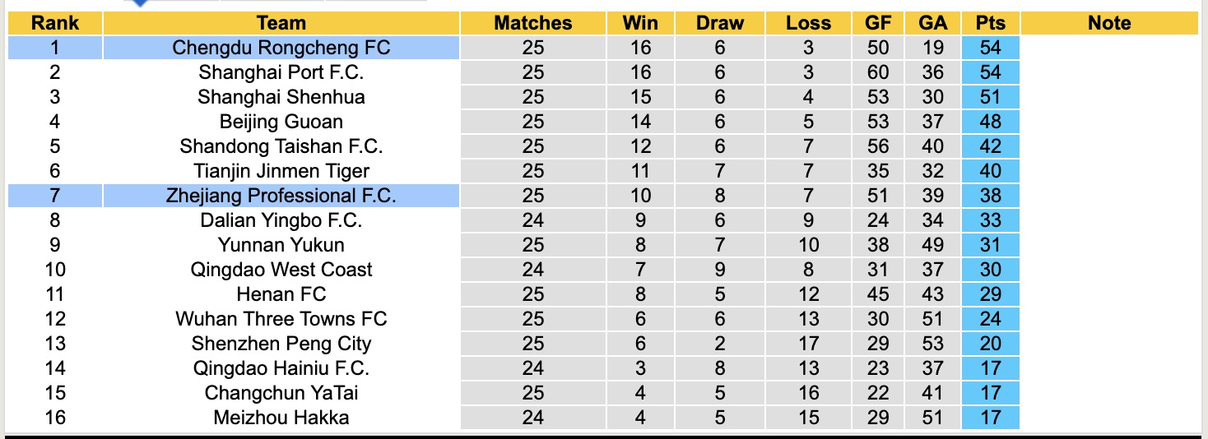Viewport: 1208px width, 439px height.
Task: Select the Meizhou Hakka team row
Action: (281, 418)
